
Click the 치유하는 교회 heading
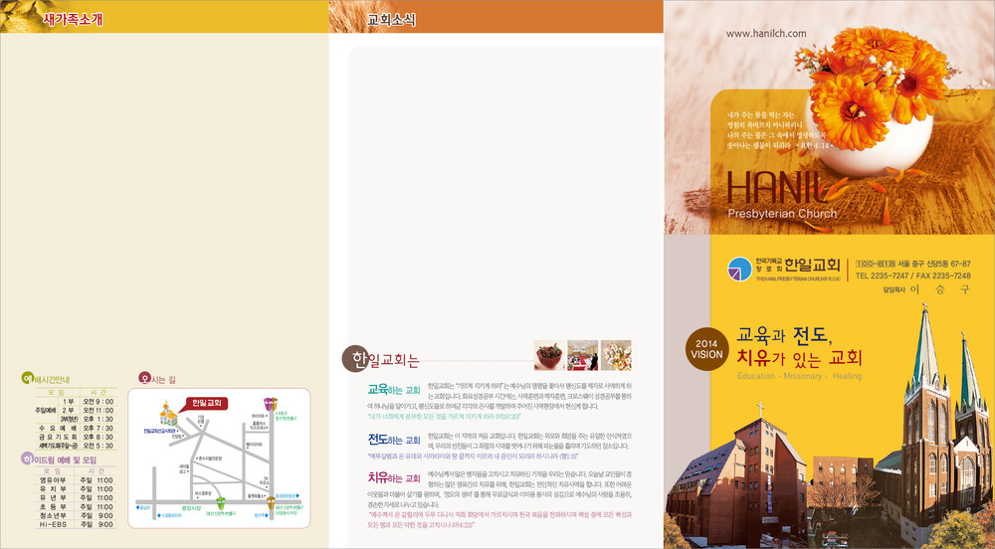(394, 477)
